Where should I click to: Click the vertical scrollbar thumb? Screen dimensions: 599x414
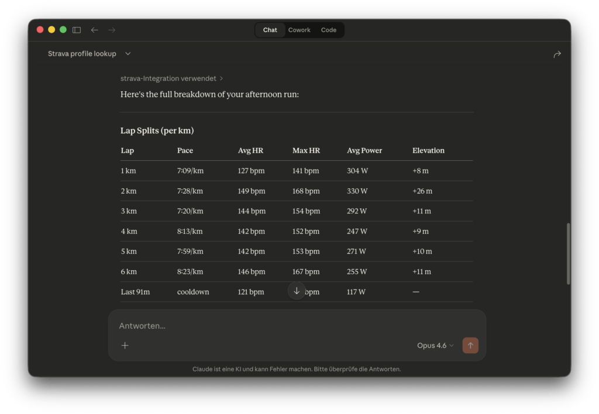coord(569,254)
